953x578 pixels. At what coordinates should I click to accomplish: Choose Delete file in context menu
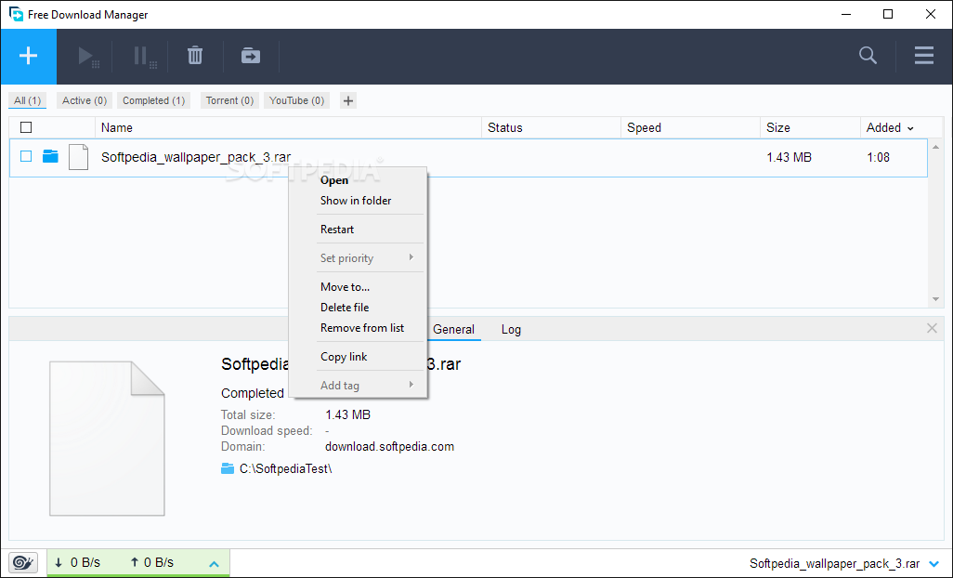(345, 308)
